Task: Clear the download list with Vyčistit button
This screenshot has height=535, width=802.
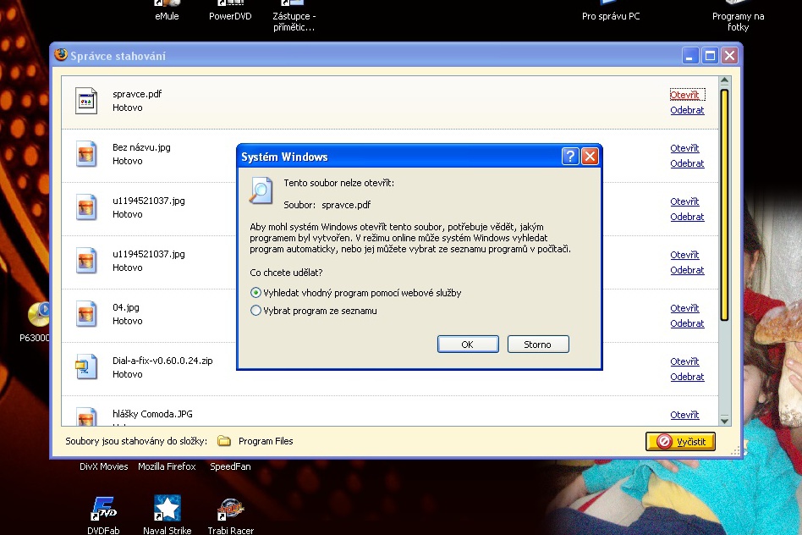Action: [x=680, y=441]
